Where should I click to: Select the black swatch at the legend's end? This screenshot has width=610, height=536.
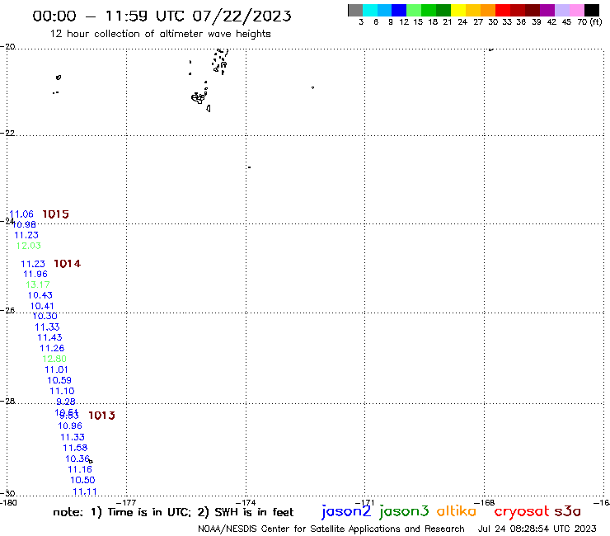pos(591,10)
